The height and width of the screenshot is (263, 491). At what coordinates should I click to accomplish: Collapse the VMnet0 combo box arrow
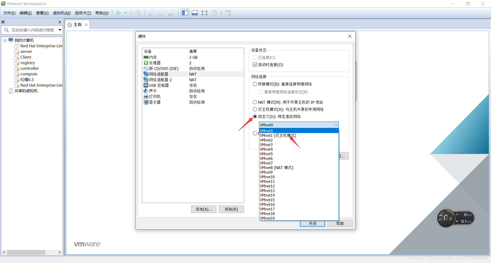pos(336,125)
